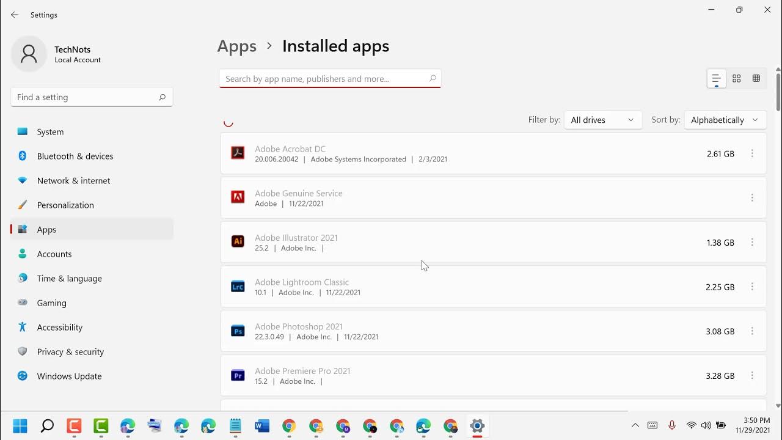782x440 pixels.
Task: Click the touch keyboard tray icon
Action: coord(652,425)
